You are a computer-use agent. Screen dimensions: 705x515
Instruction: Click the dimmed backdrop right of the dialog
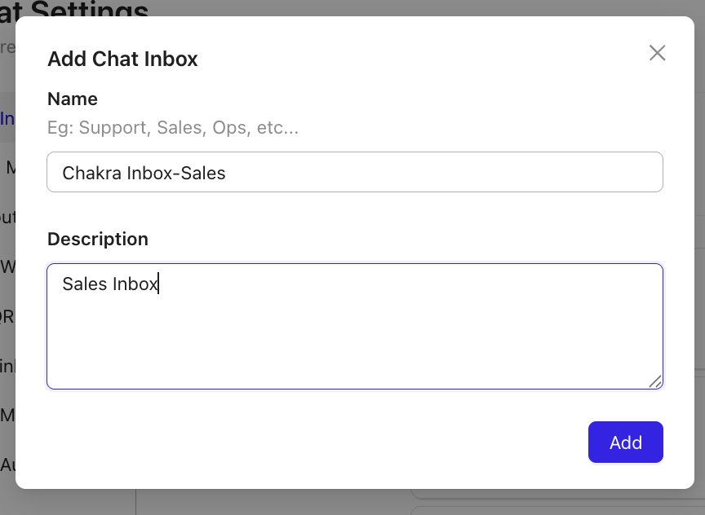699,244
